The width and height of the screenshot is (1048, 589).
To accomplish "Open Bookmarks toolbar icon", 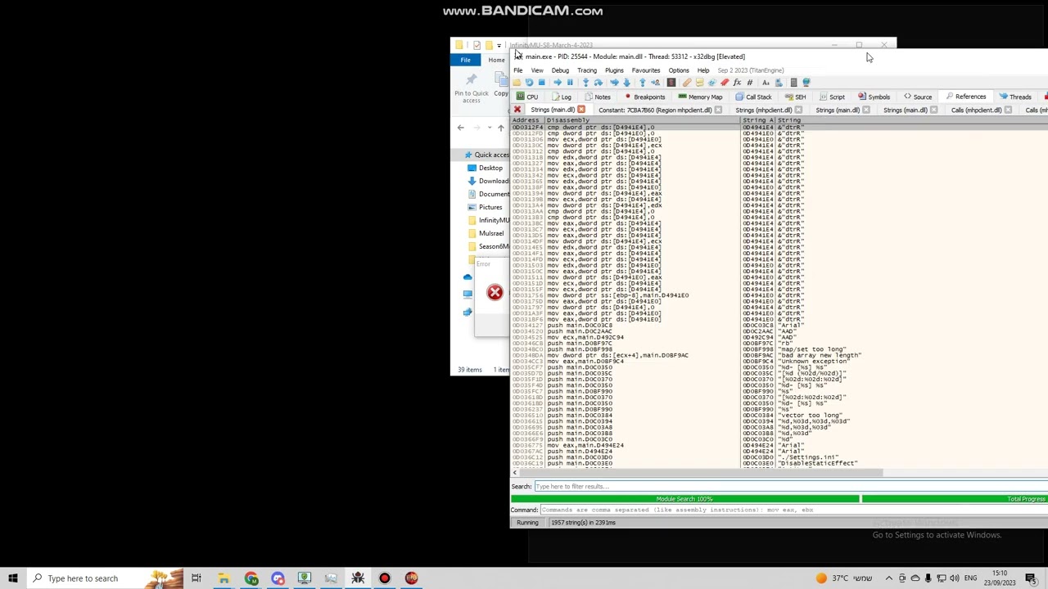I will click(x=724, y=82).
